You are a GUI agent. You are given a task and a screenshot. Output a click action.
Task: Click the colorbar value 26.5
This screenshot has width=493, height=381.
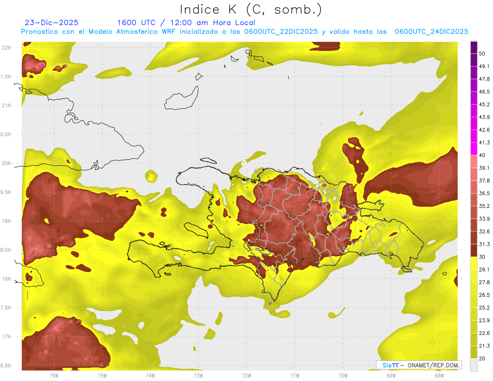(x=484, y=295)
